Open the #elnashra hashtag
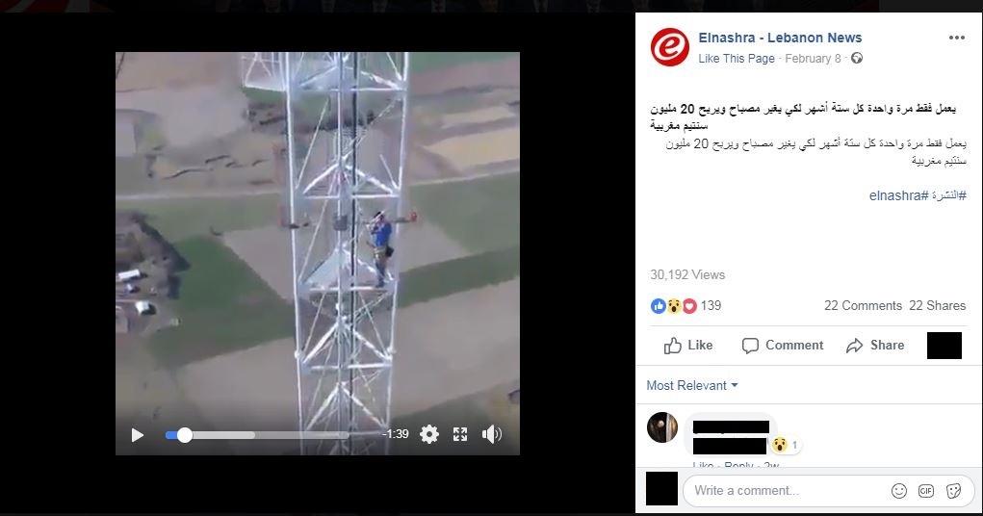Image resolution: width=983 pixels, height=516 pixels. coord(898,195)
